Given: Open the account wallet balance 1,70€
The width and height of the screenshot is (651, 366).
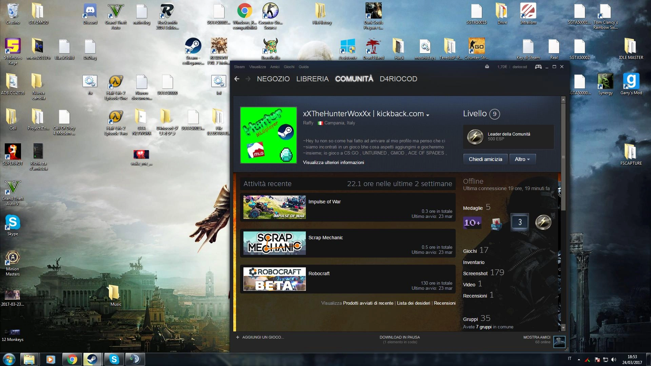Looking at the screenshot, I should coord(502,67).
